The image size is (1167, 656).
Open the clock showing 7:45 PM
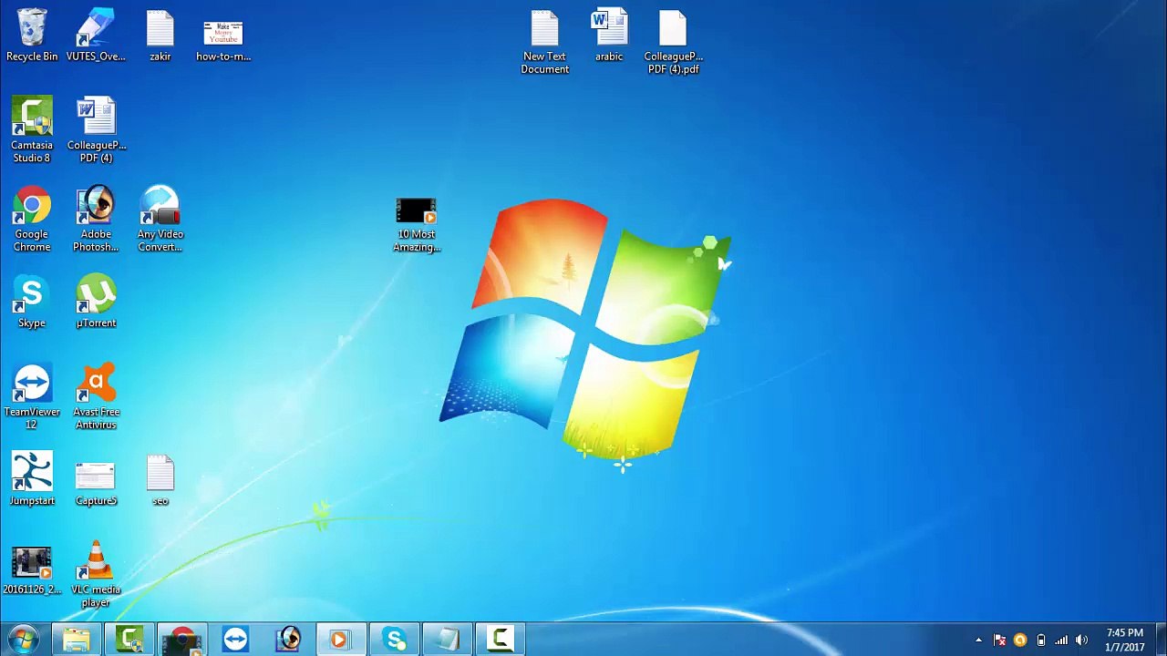1125,640
